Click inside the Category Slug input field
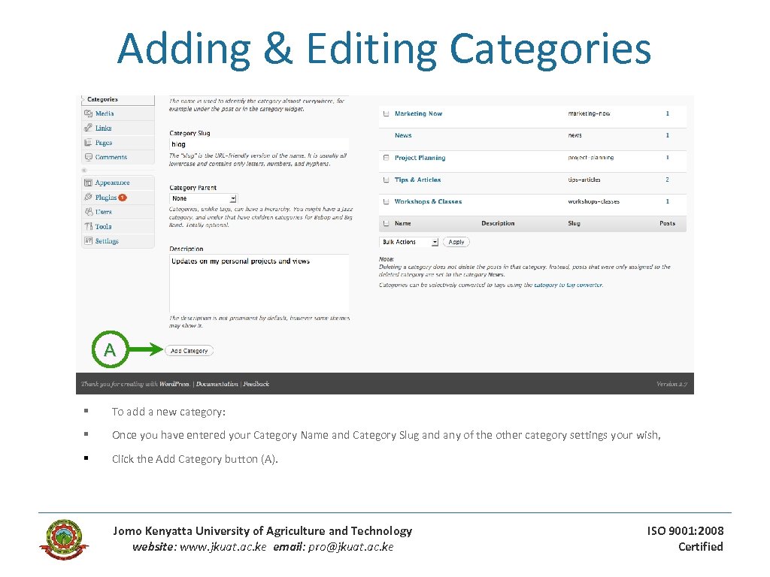 [259, 143]
